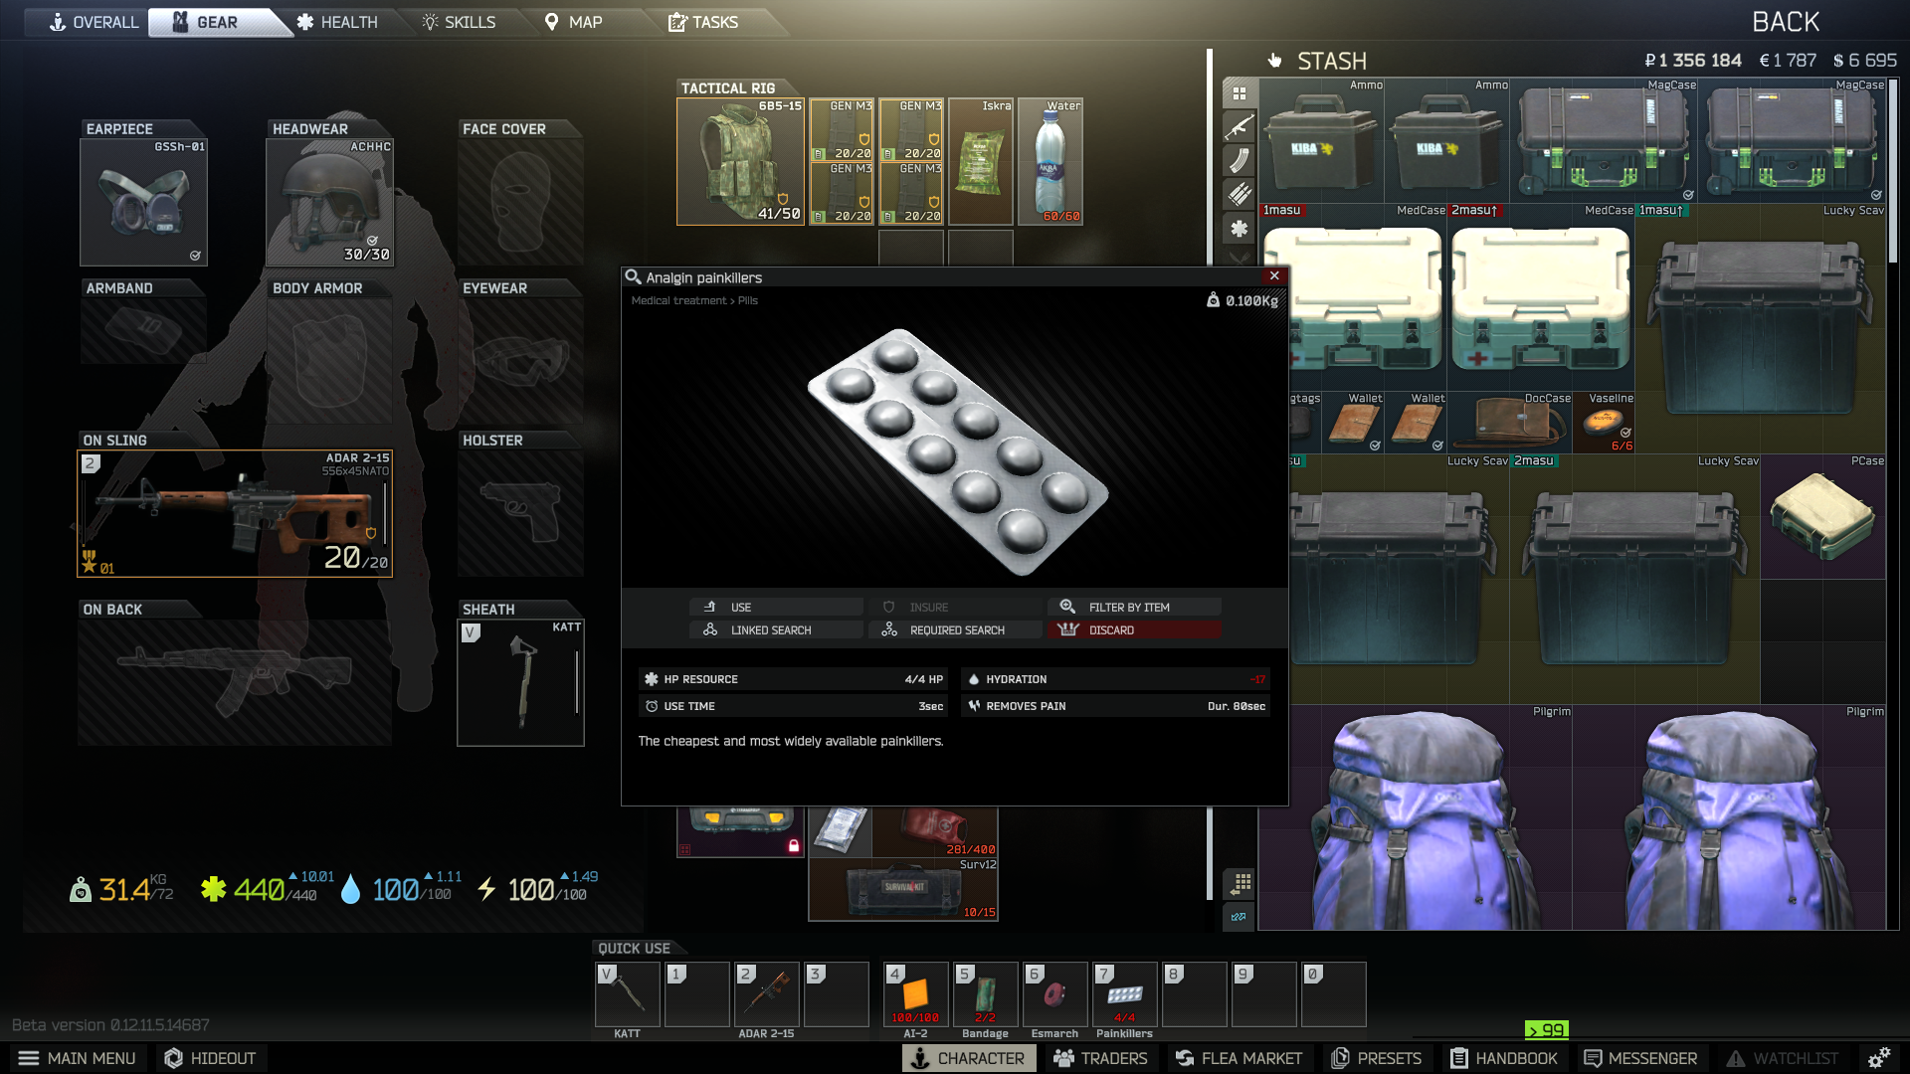The image size is (1910, 1074).
Task: Click the BACK button
Action: click(1786, 22)
